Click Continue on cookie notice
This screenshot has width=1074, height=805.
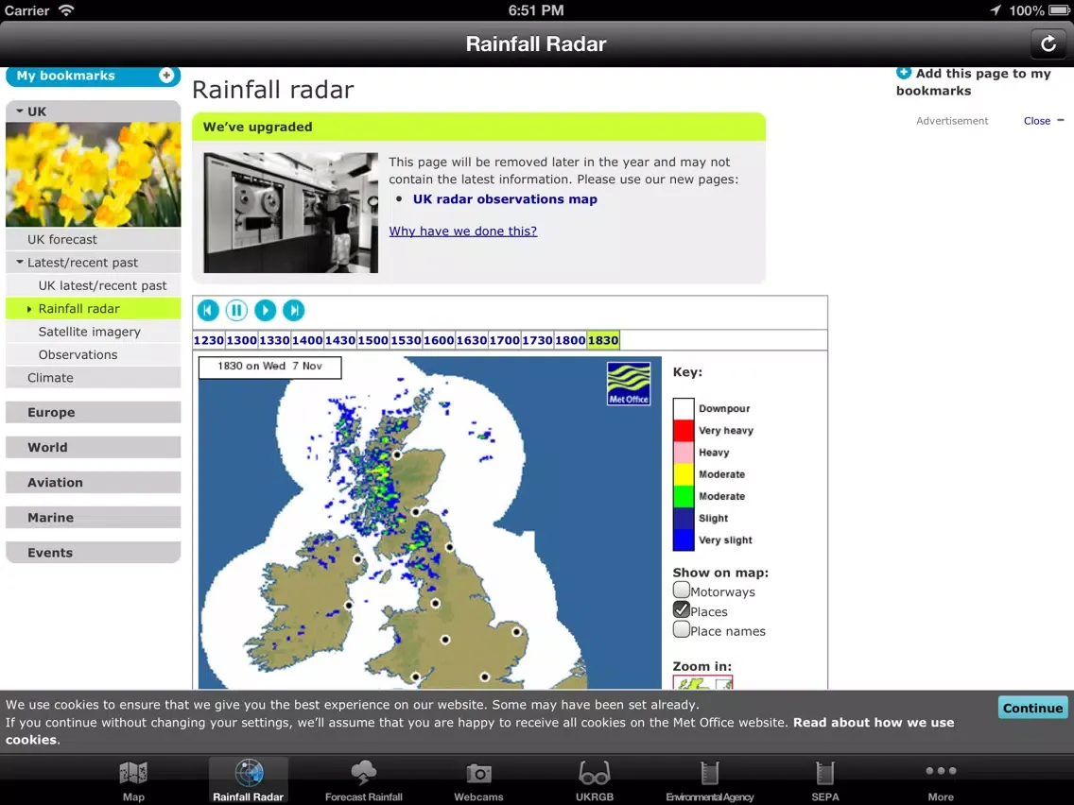click(1032, 708)
